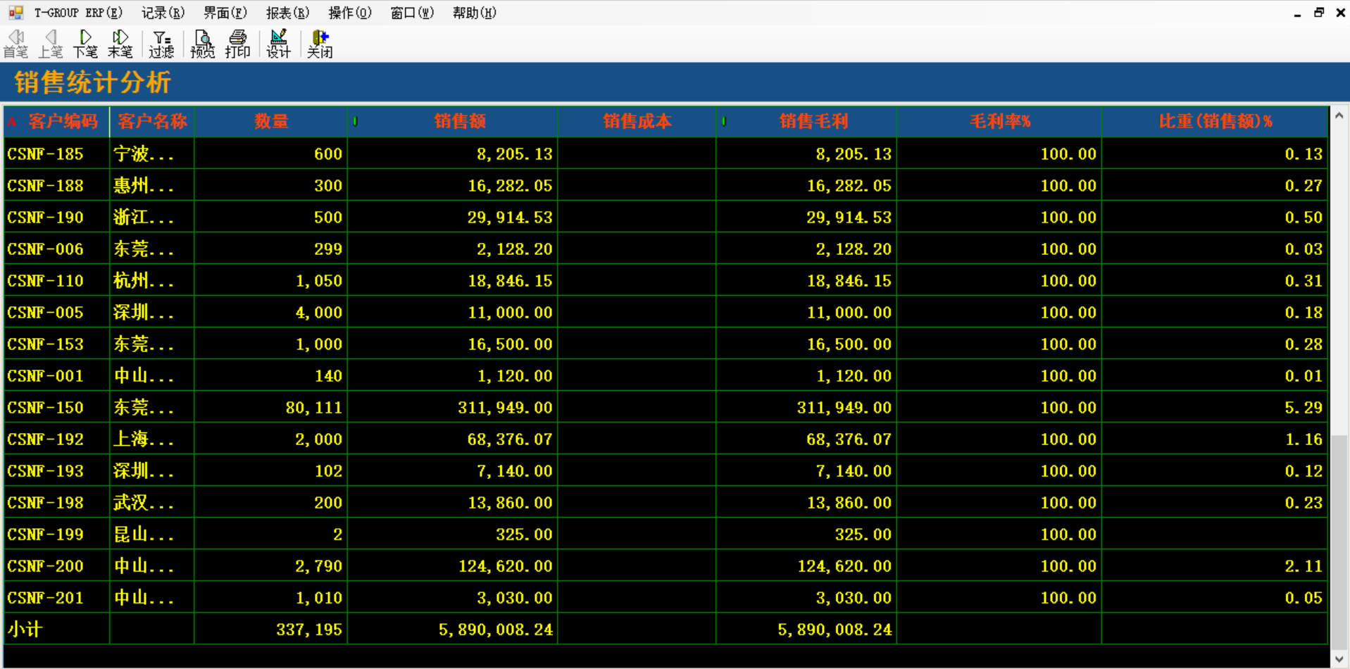Select customer code CSNF-188
Screen dimensions: 1350x669
pos(45,186)
